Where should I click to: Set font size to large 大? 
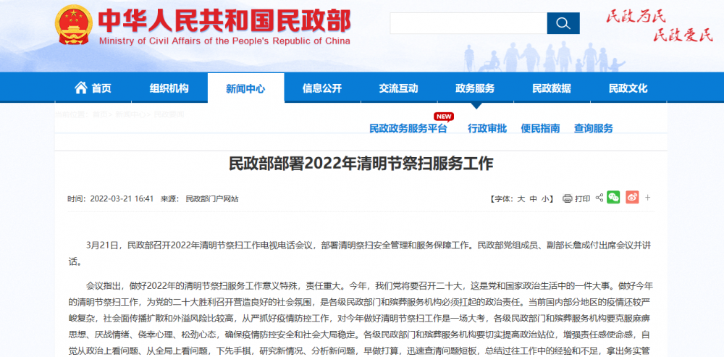pyautogui.click(x=520, y=198)
